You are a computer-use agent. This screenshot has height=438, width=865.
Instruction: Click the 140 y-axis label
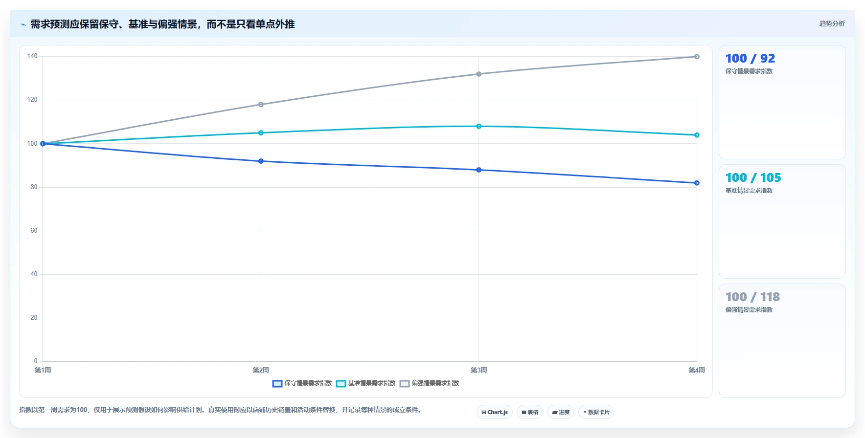point(32,56)
